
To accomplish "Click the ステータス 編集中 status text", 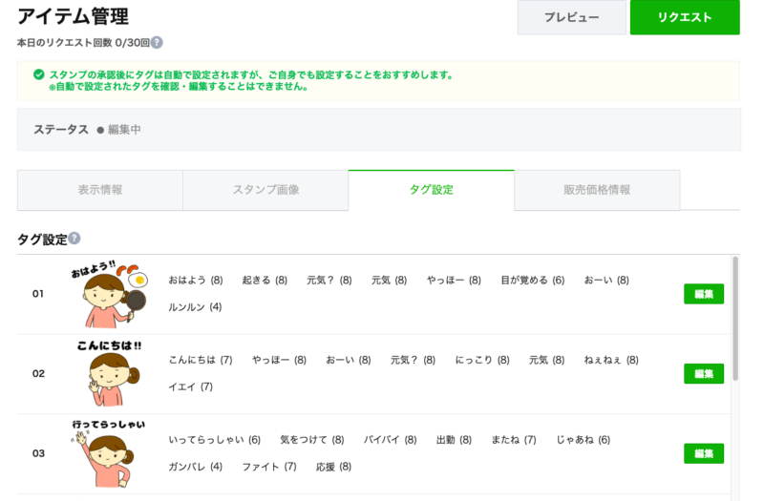I will click(87, 130).
